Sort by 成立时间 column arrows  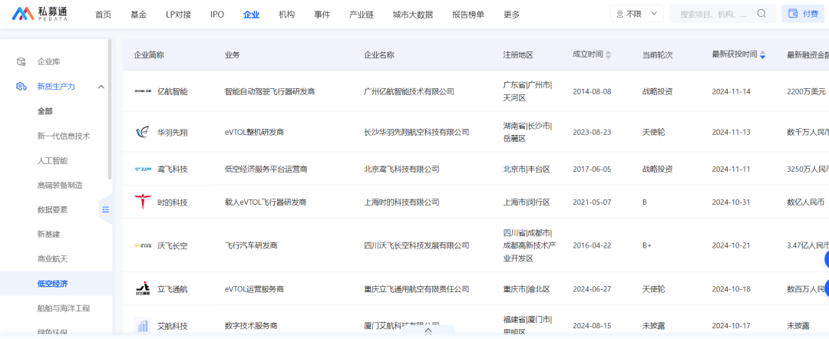click(609, 55)
